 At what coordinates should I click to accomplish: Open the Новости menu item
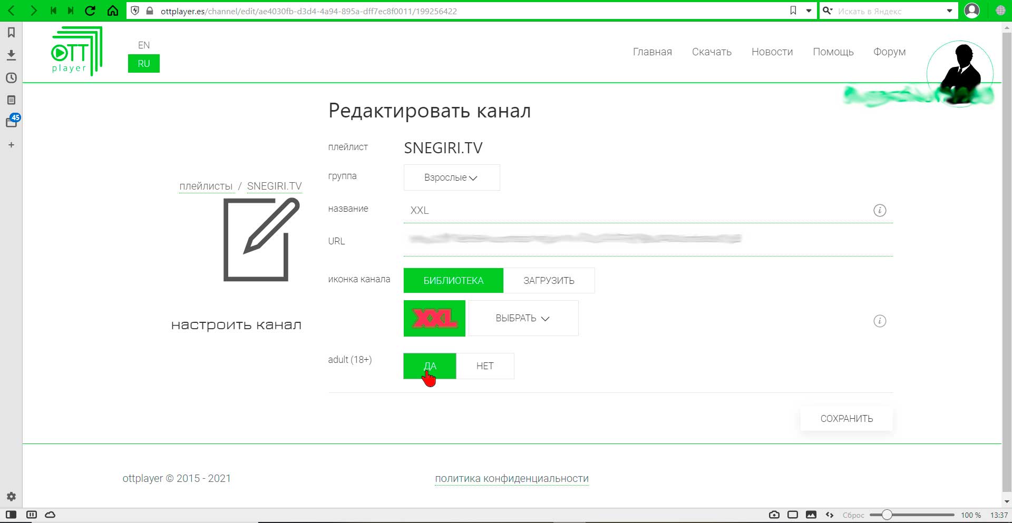pos(772,52)
